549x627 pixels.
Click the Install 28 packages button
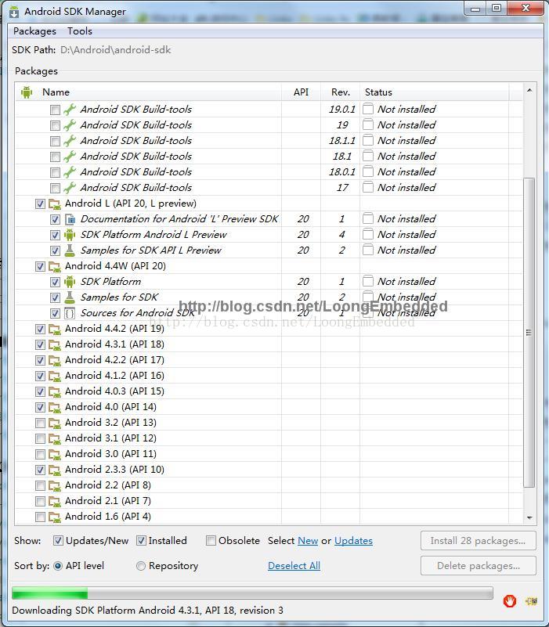(x=479, y=541)
